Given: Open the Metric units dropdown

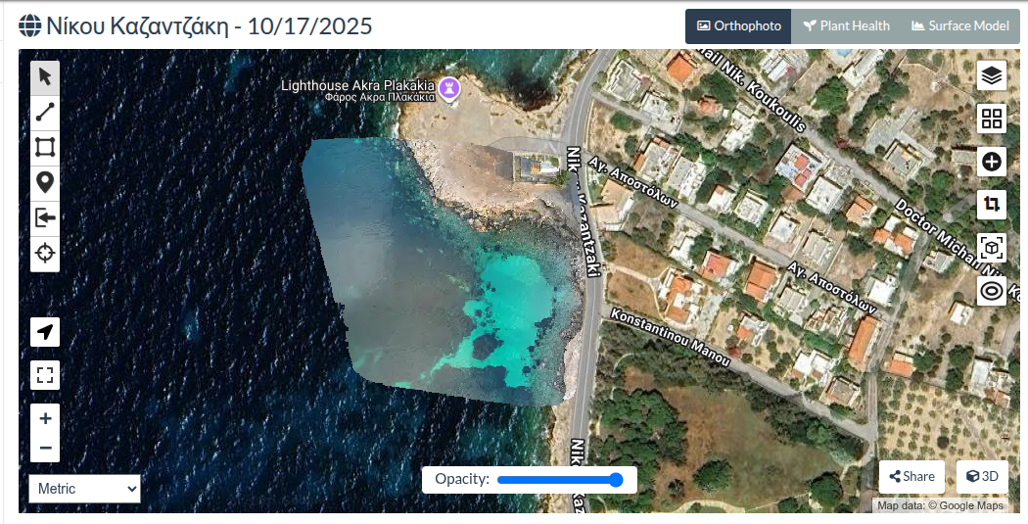Looking at the screenshot, I should tap(84, 489).
